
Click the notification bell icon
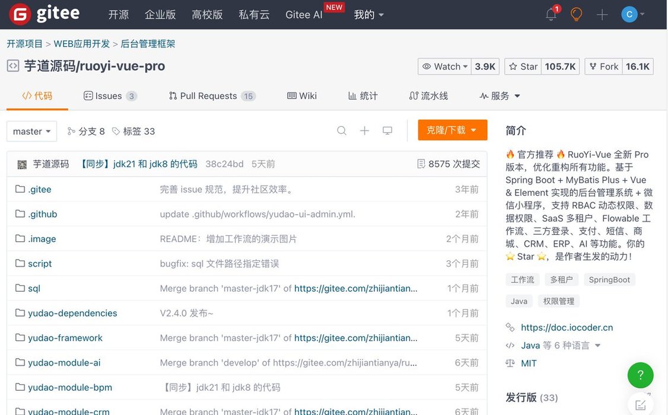point(551,15)
